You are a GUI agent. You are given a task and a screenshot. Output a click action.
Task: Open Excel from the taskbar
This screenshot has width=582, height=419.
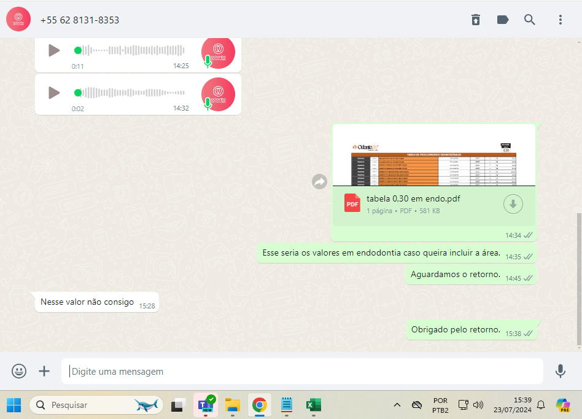point(314,405)
